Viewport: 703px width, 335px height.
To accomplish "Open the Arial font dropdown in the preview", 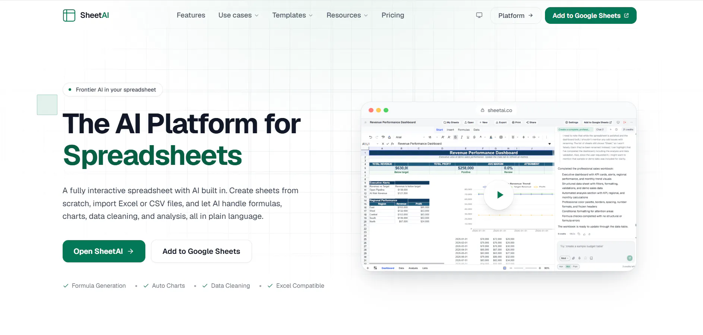I will coord(410,137).
